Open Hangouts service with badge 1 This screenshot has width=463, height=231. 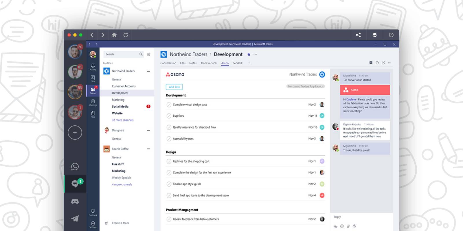[x=75, y=184]
